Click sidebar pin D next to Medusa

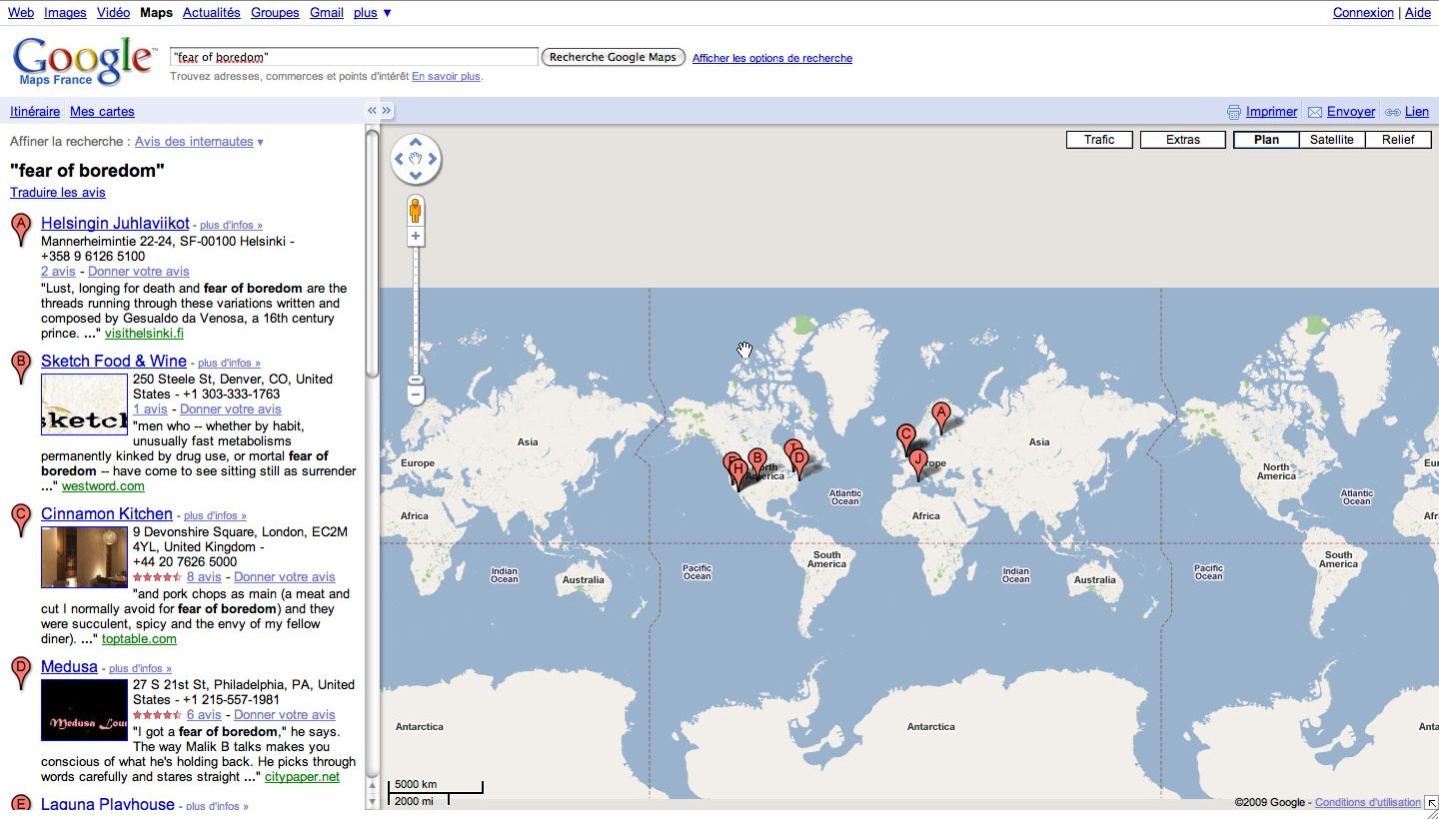point(21,673)
